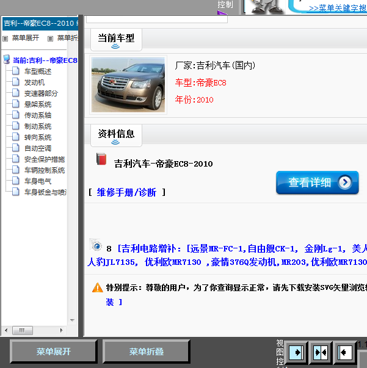Click the top sidebar 菜单折叠 text link
The width and height of the screenshot is (367, 368).
(68, 38)
